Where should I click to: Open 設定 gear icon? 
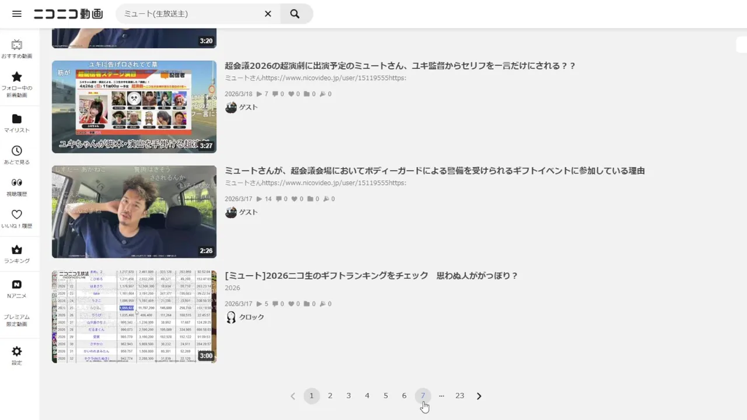click(17, 351)
